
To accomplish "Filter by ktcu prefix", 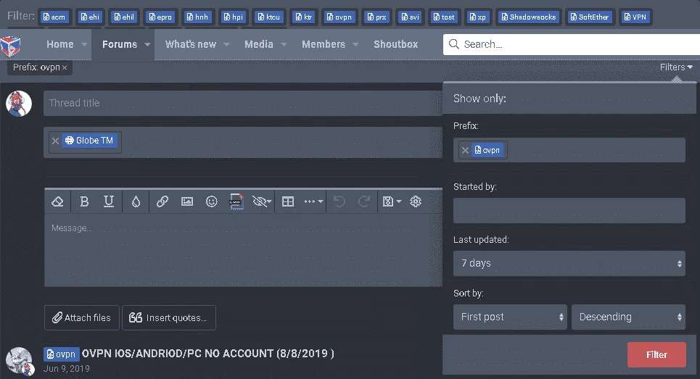I will click(269, 17).
